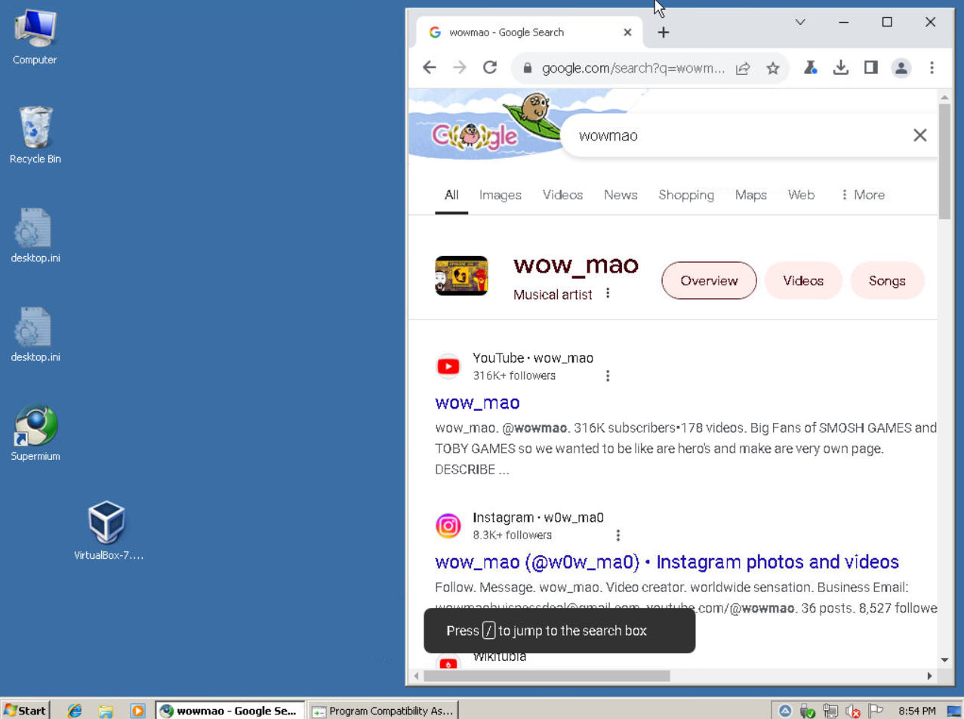Switch to the News tab
This screenshot has width=964, height=719.
coord(621,195)
